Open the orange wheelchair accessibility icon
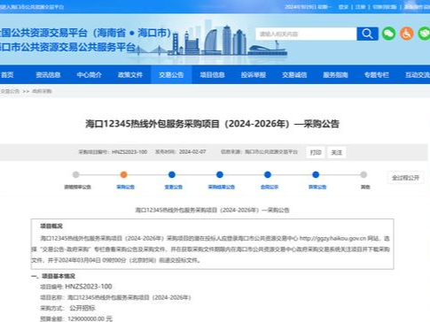430x322 pixels. coord(407,34)
